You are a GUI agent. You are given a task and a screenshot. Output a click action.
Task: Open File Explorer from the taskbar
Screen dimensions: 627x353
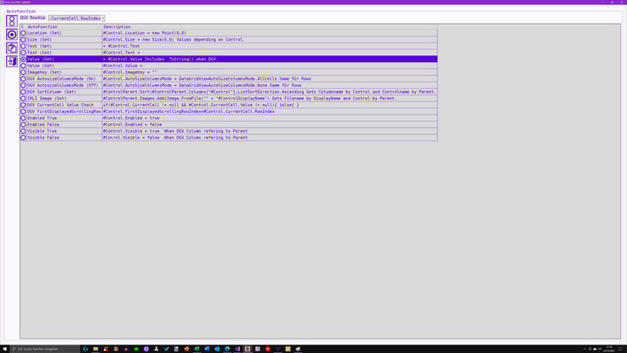(95, 349)
